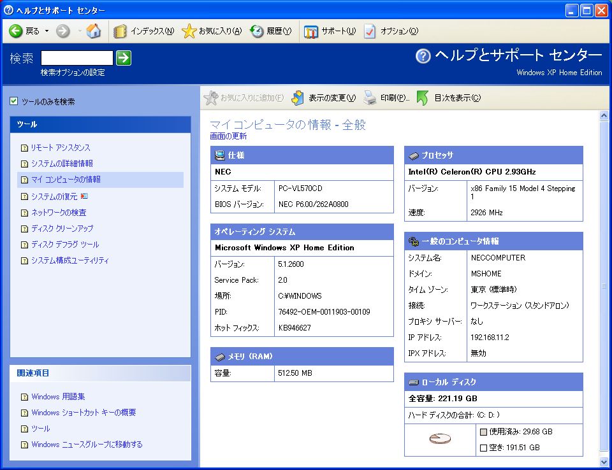Select システムの詳細情報 in tools list

[x=62, y=164]
